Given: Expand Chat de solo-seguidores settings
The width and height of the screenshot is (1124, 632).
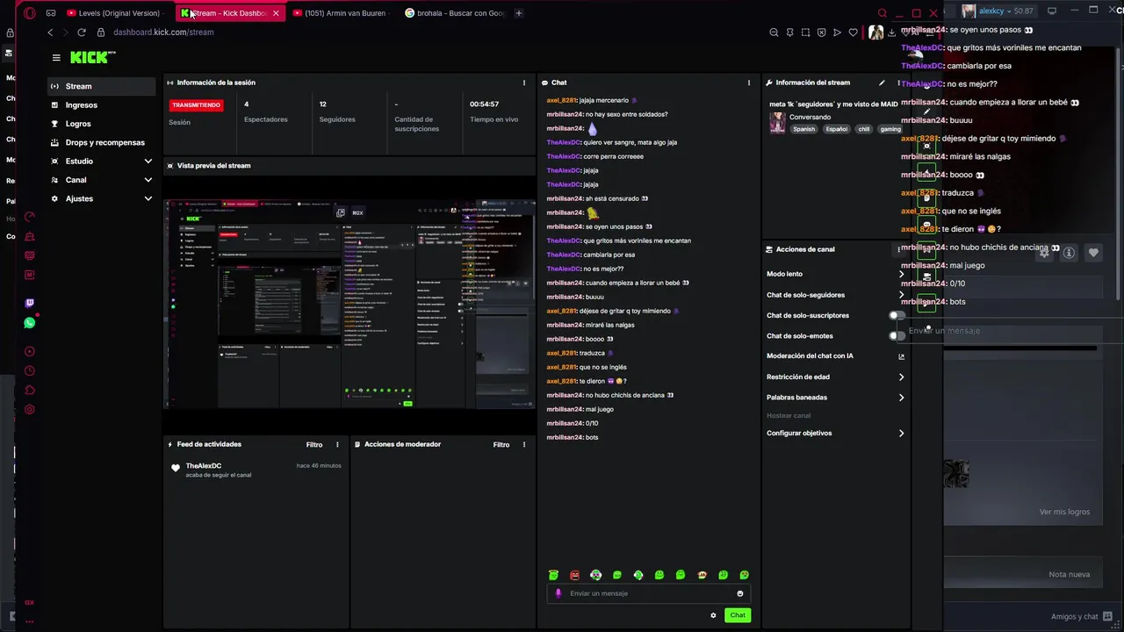Looking at the screenshot, I should click(x=901, y=295).
